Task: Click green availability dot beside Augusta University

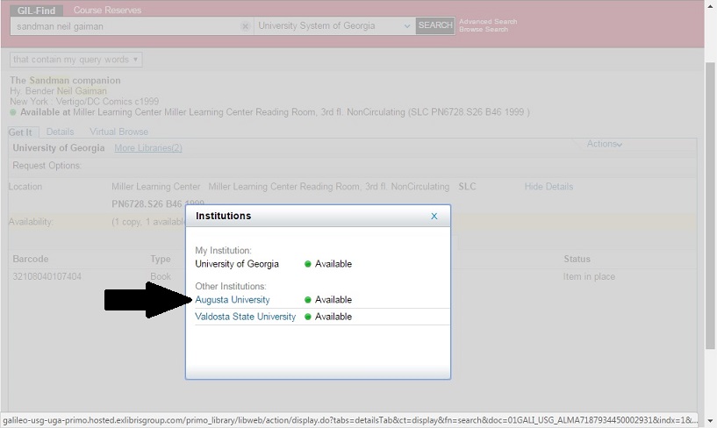Action: pos(308,300)
